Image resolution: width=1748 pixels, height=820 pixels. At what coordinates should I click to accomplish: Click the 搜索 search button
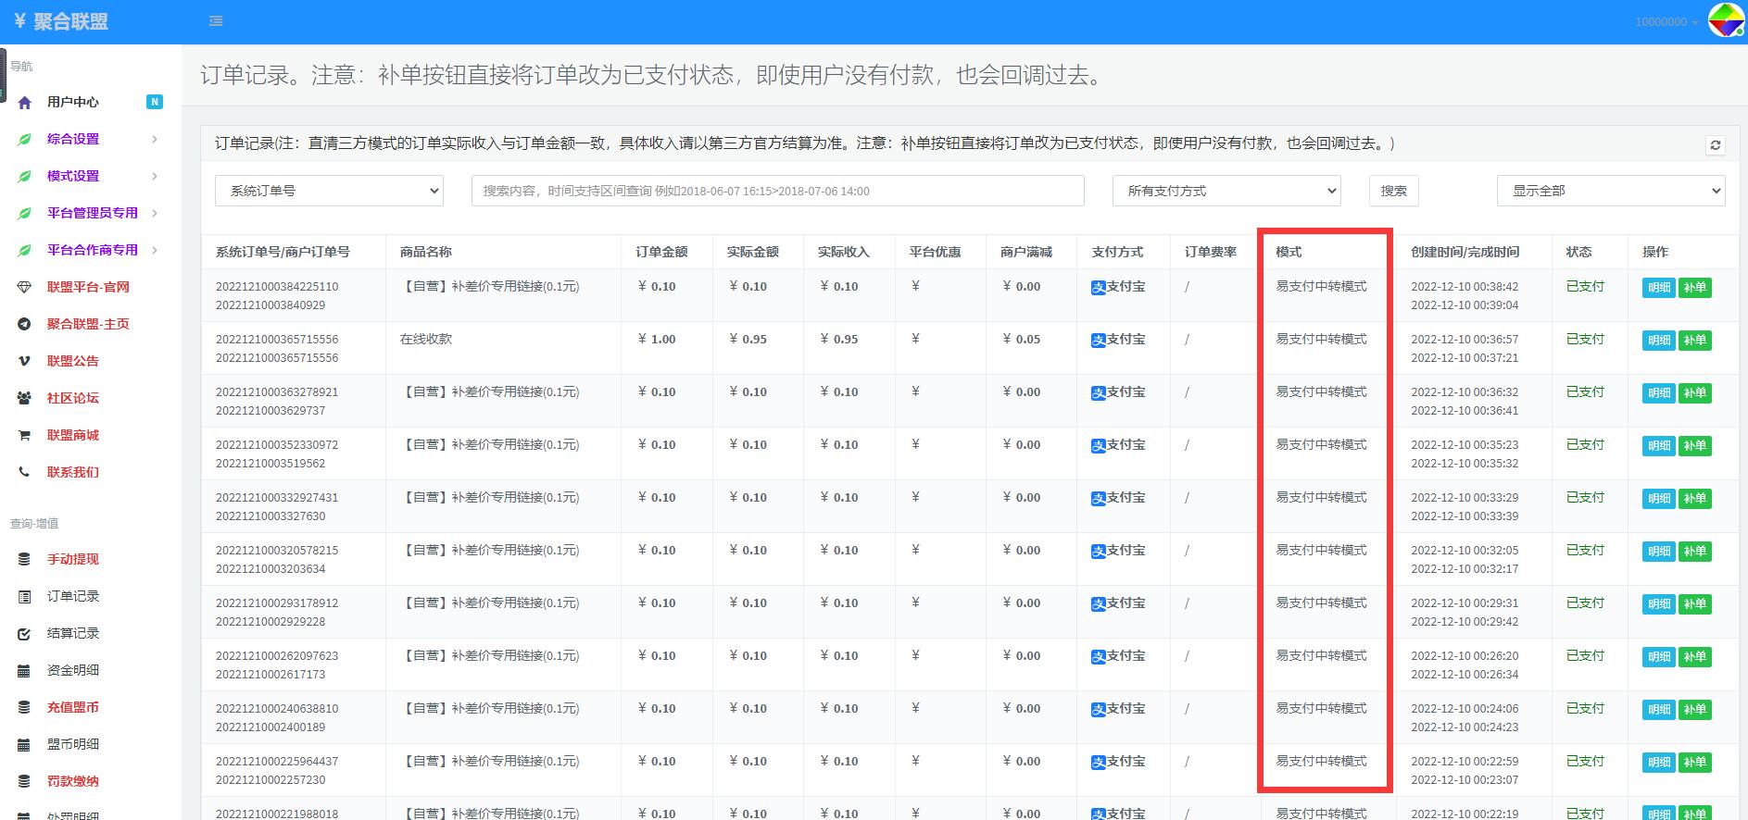click(1393, 191)
